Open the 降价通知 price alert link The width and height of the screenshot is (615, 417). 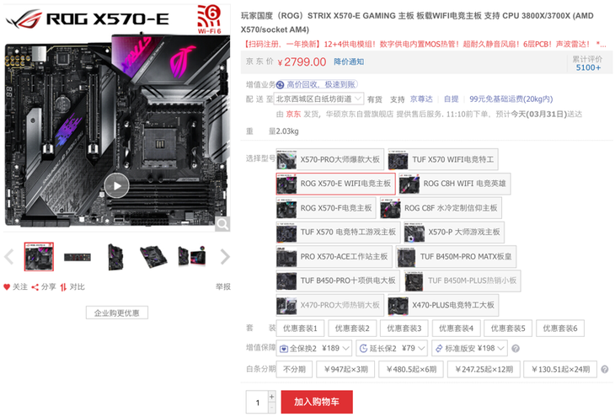349,61
